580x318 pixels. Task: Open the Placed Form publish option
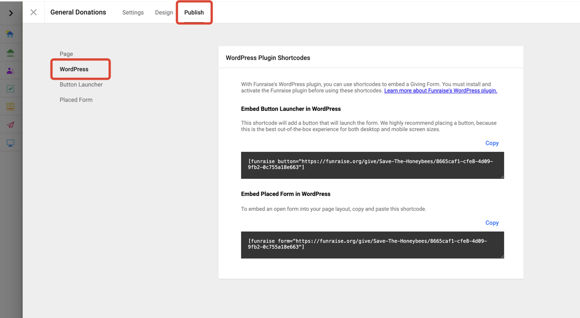point(76,100)
